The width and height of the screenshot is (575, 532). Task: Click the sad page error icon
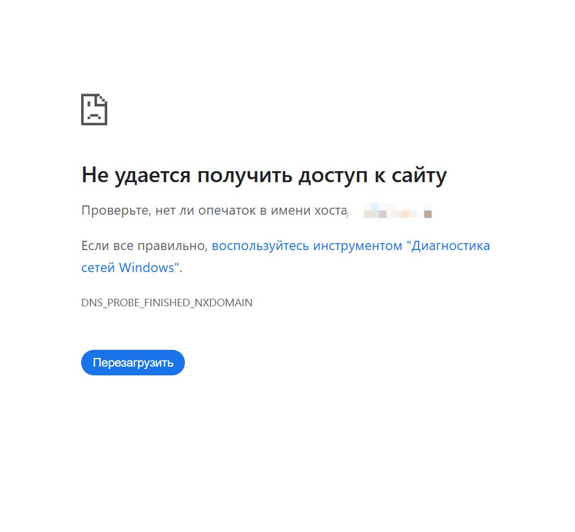click(x=94, y=110)
